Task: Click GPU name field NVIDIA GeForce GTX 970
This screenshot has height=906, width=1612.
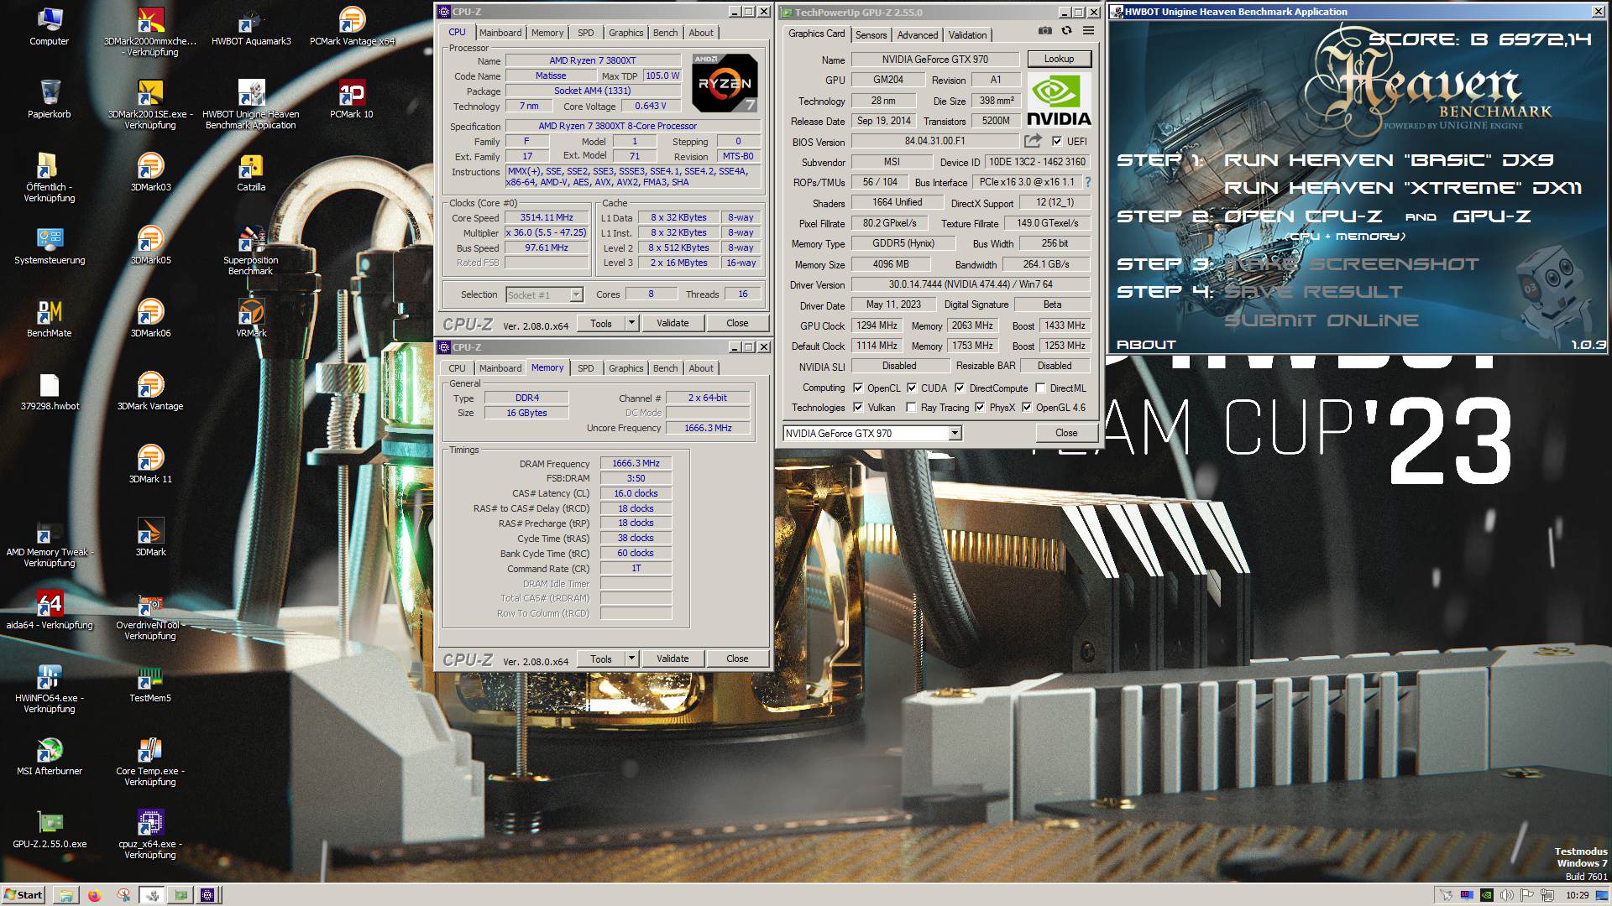Action: (x=935, y=60)
